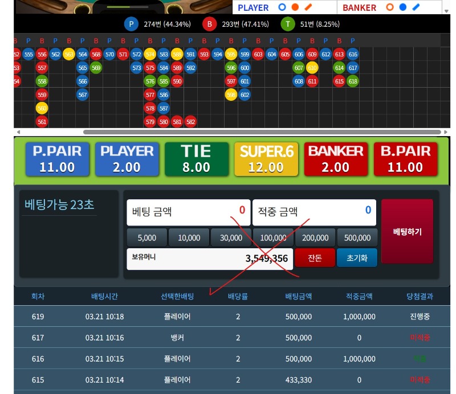Select the P.PAIR 11.00 bet option
Image resolution: width=456 pixels, height=394 pixels.
tap(57, 159)
